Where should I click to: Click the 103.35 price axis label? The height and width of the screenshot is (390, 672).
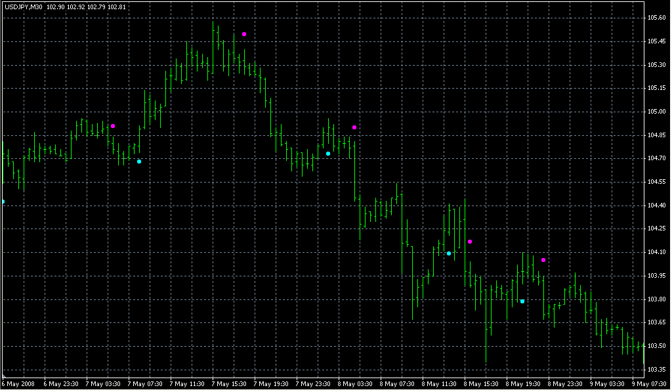(657, 370)
